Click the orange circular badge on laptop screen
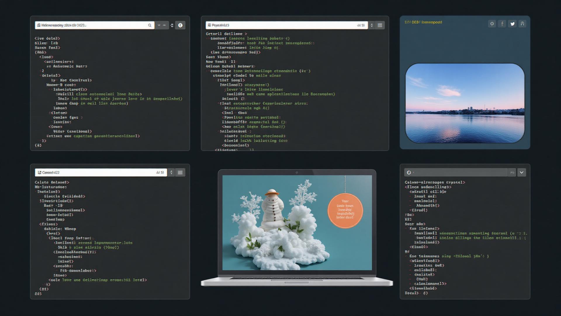The image size is (561, 316). (345, 211)
